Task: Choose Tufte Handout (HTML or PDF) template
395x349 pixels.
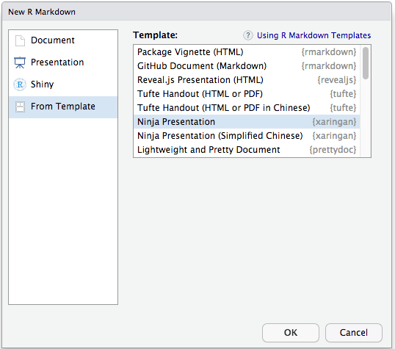Action: click(247, 94)
